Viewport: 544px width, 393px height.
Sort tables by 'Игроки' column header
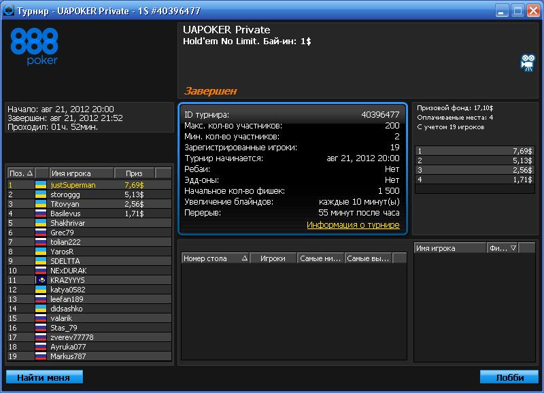tap(273, 258)
